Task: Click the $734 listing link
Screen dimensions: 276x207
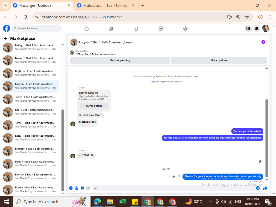Action: coord(96,54)
